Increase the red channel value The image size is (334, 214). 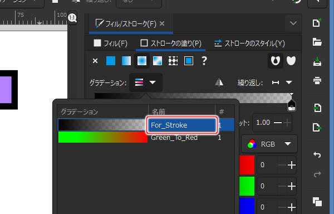291,165
